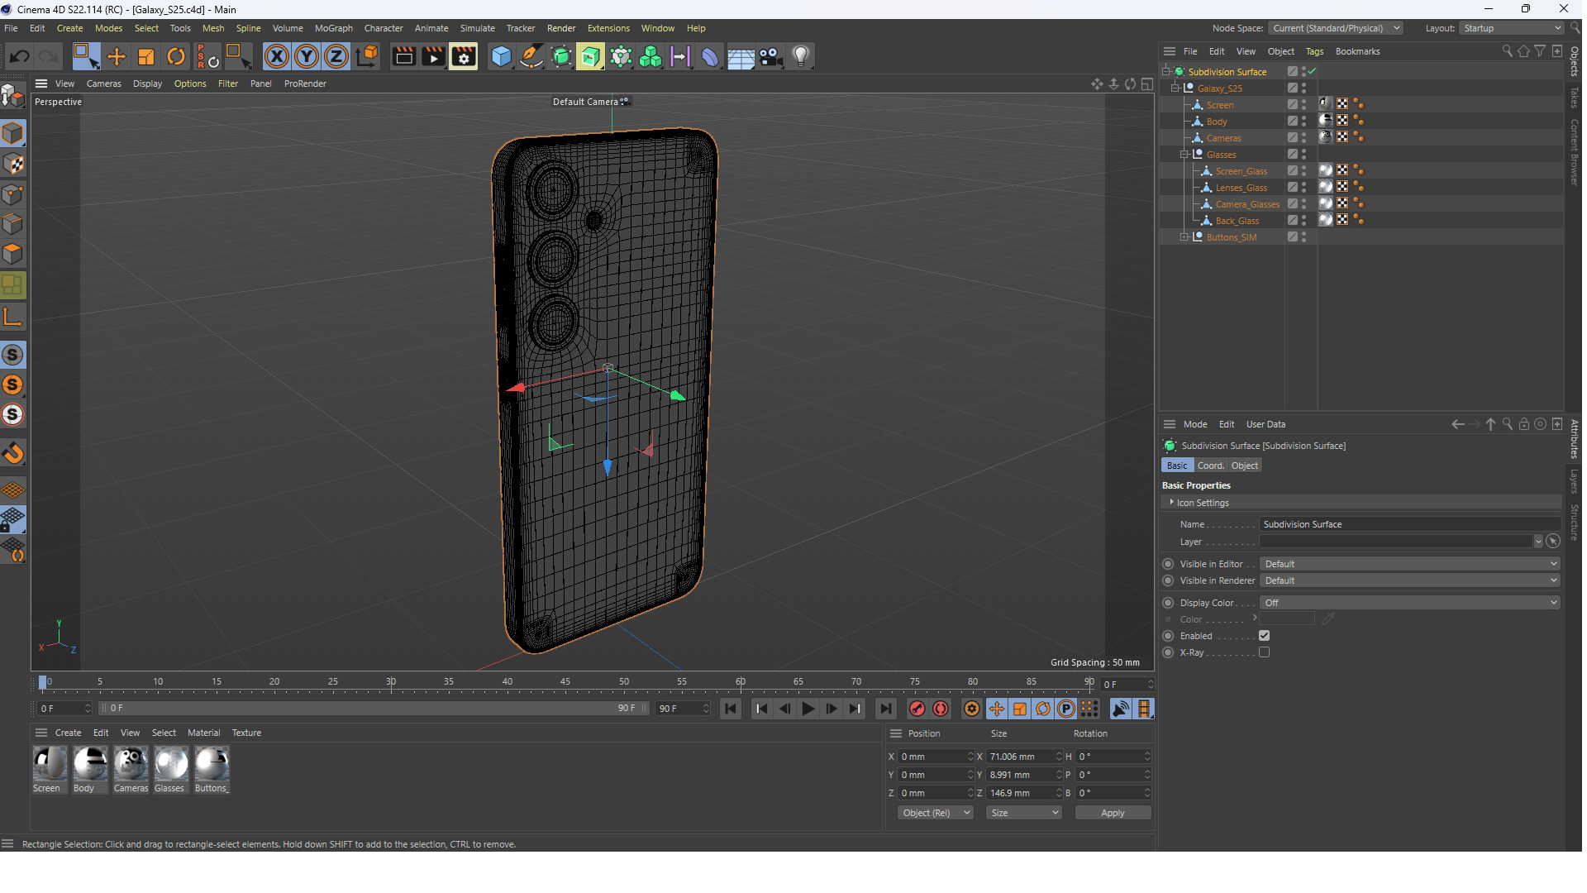This screenshot has height=893, width=1587.
Task: Add a Camera object
Action: [x=770, y=56]
